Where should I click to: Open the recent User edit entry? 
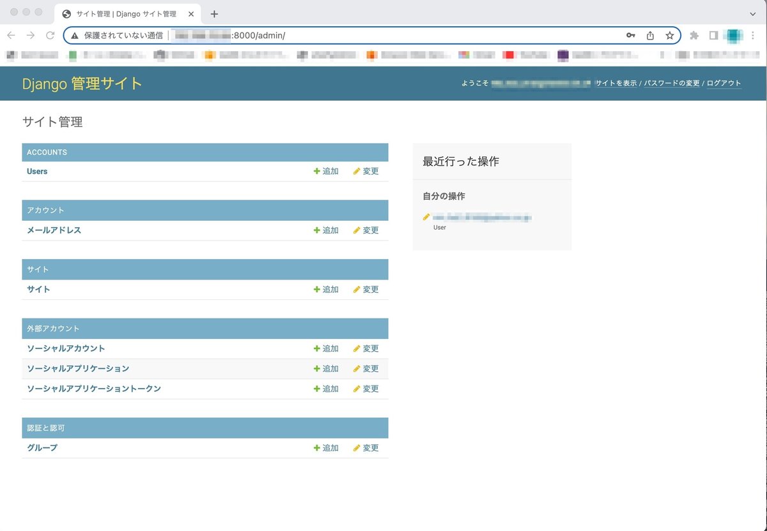click(482, 218)
